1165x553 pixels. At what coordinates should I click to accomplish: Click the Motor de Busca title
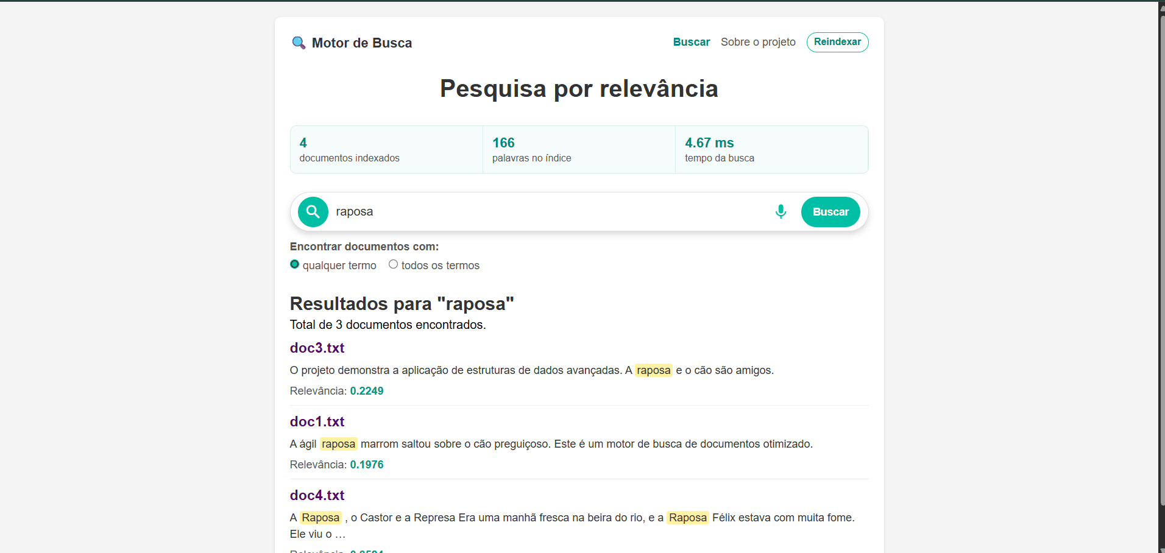(x=362, y=43)
